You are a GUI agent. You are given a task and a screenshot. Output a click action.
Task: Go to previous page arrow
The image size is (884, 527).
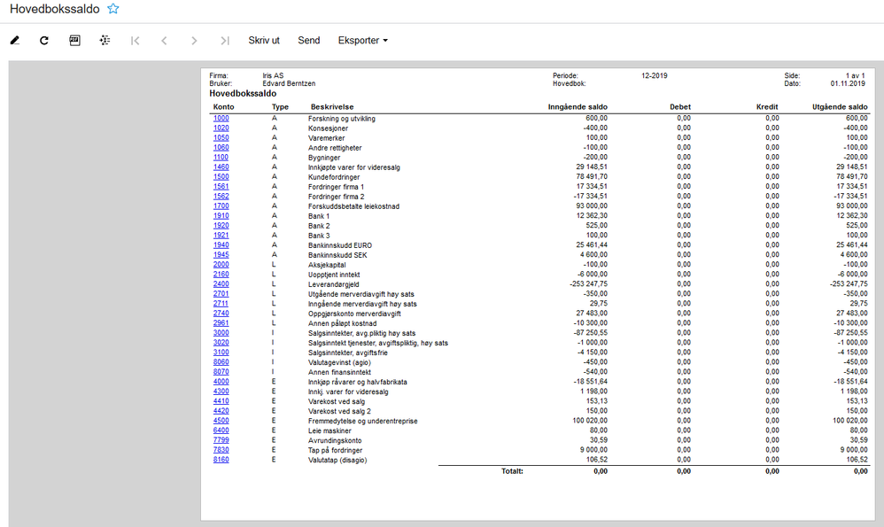click(164, 41)
